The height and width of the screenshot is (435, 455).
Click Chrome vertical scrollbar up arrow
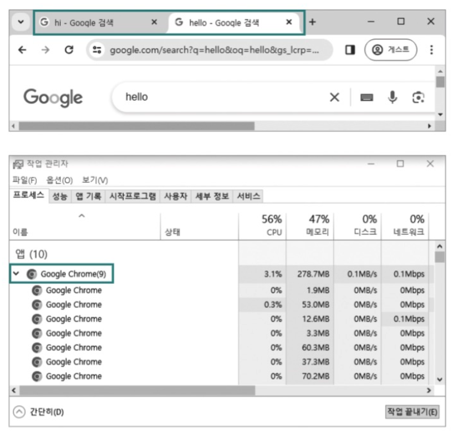[440, 71]
